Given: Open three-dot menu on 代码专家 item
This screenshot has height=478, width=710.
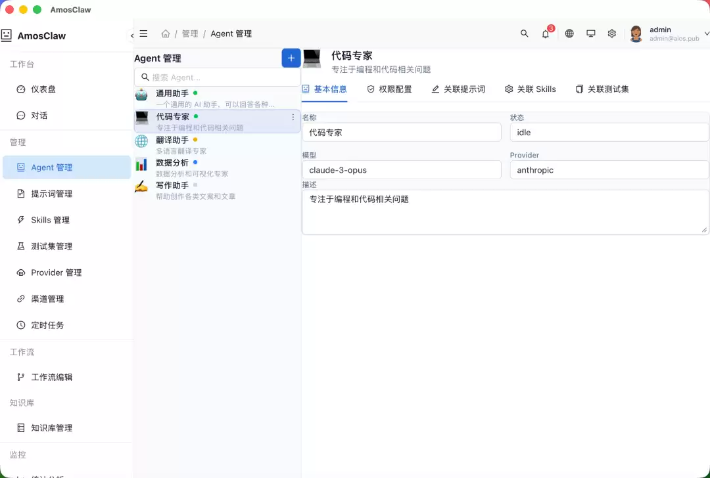Looking at the screenshot, I should point(293,117).
